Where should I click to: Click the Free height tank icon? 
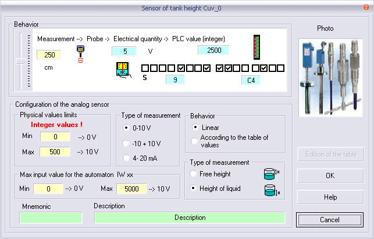pyautogui.click(x=268, y=173)
